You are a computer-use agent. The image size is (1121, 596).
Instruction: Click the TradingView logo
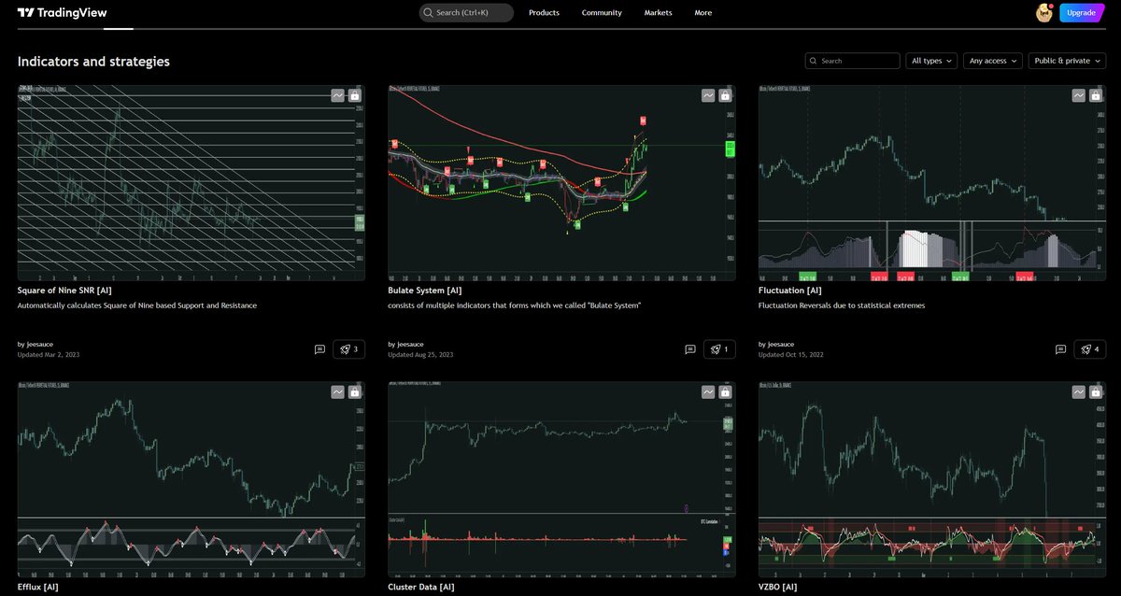click(x=62, y=13)
